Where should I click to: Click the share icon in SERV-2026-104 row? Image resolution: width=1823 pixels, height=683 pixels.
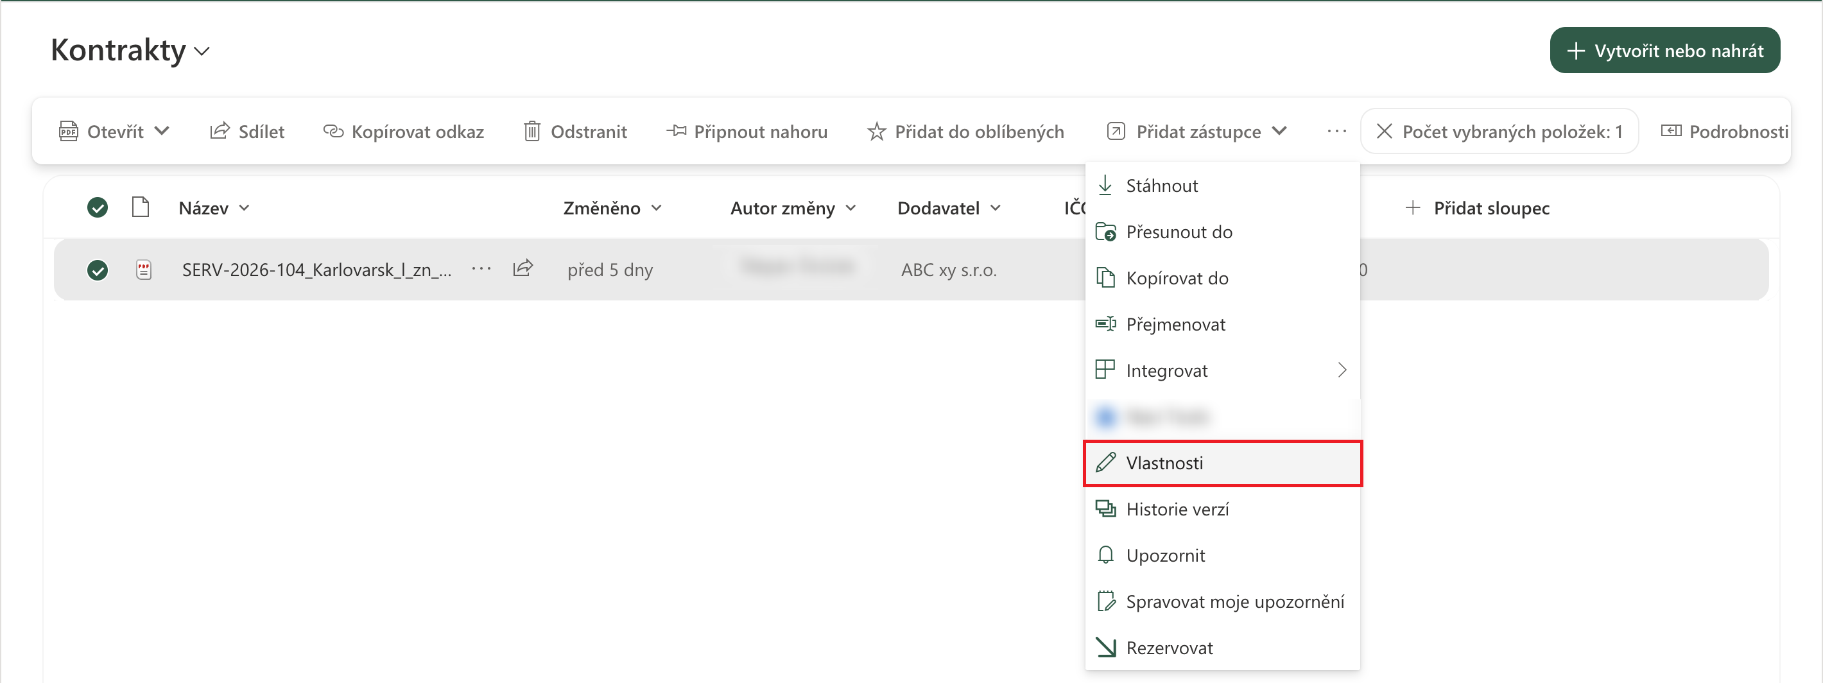523,268
